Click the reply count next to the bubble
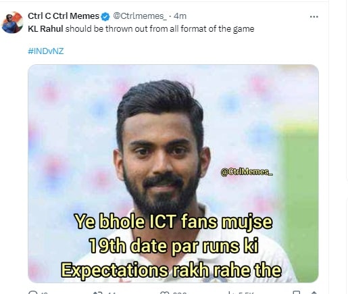 [45, 293]
